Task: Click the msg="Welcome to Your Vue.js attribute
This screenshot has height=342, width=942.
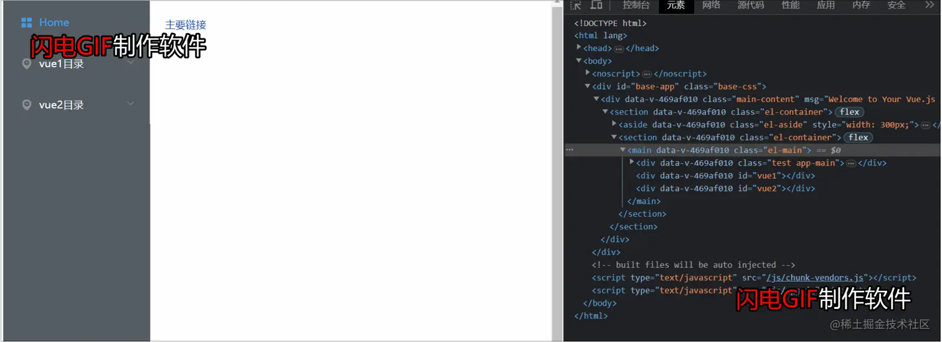Action: click(x=870, y=100)
